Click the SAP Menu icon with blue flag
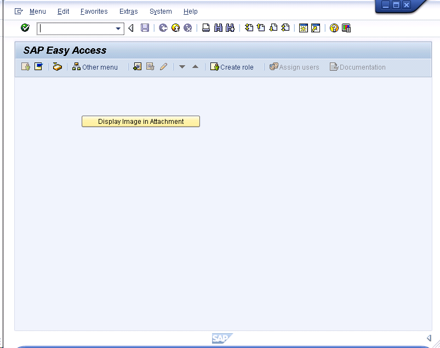440x348 pixels. point(38,67)
